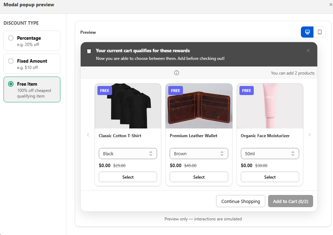Click 'e.g. 20% off' hint text
Screen dimensions: 333x235
point(28,45)
